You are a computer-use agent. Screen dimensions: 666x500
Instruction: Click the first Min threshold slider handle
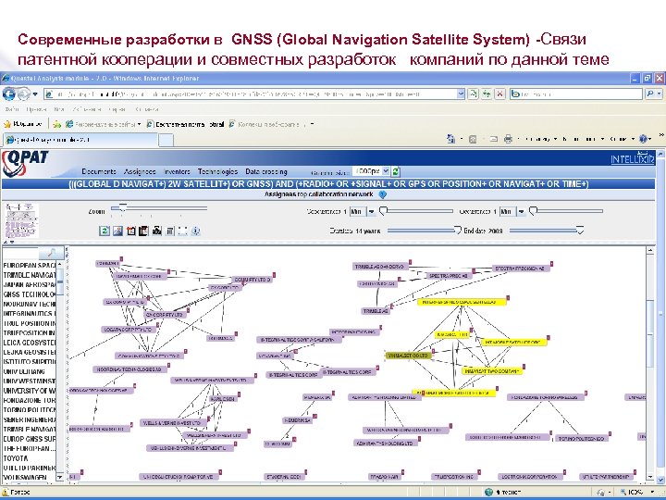[x=383, y=210]
